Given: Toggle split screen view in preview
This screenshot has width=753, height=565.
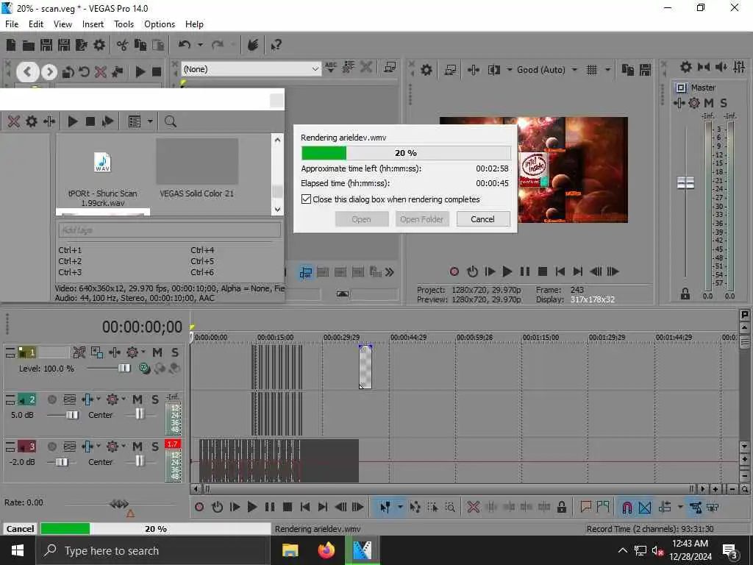Looking at the screenshot, I should [x=493, y=70].
